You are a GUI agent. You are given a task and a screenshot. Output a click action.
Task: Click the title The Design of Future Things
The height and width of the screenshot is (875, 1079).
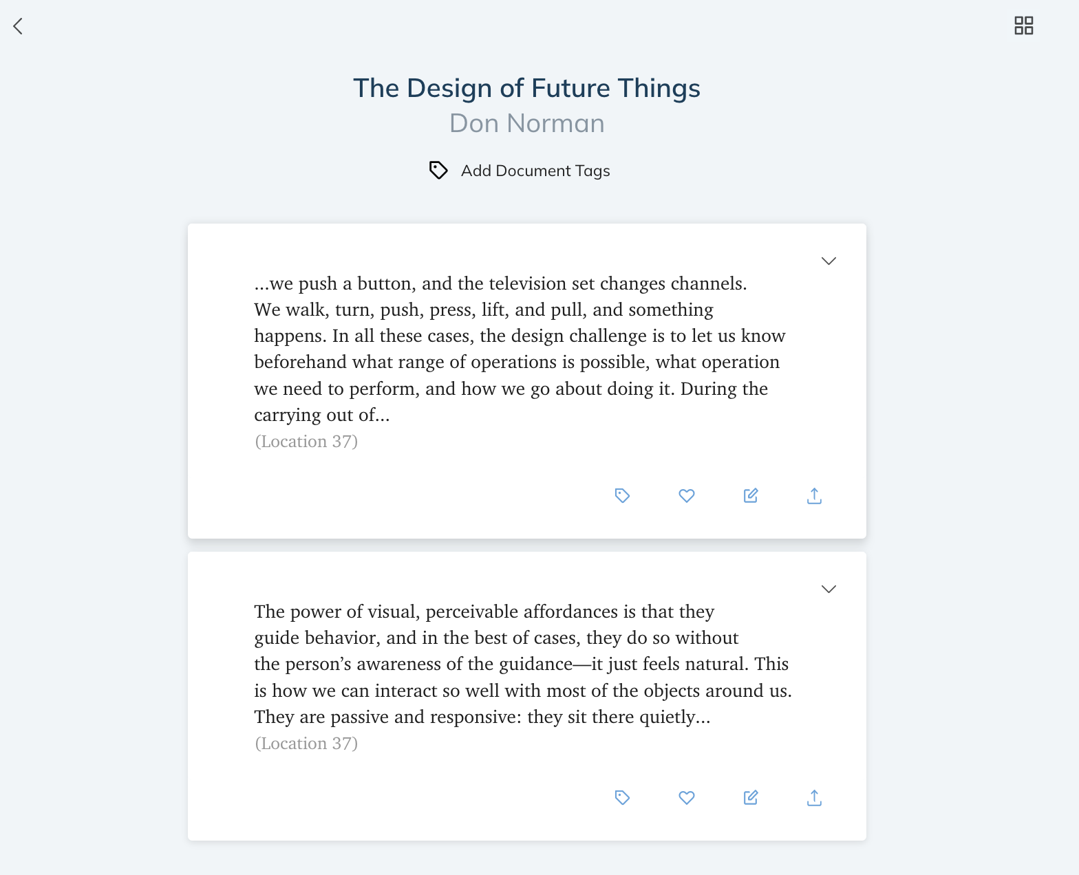(x=526, y=88)
